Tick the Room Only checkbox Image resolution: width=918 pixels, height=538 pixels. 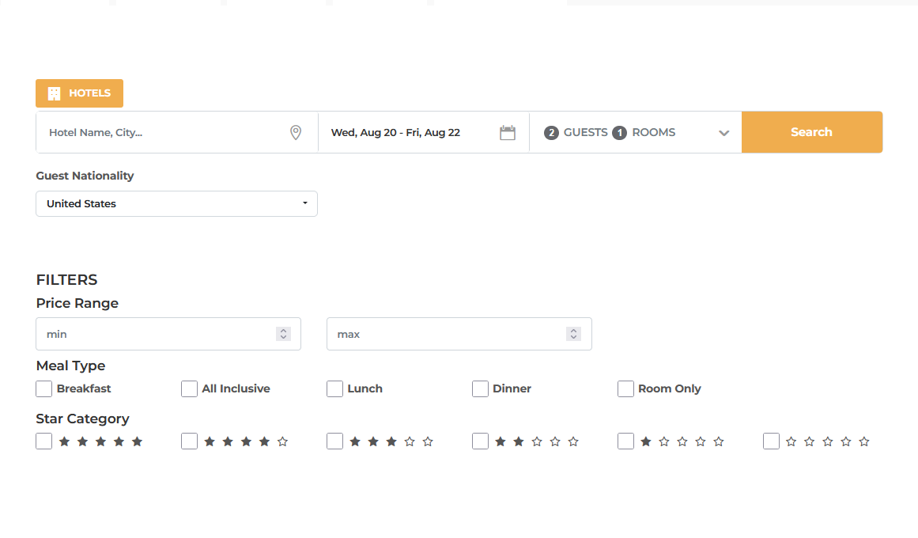(625, 389)
